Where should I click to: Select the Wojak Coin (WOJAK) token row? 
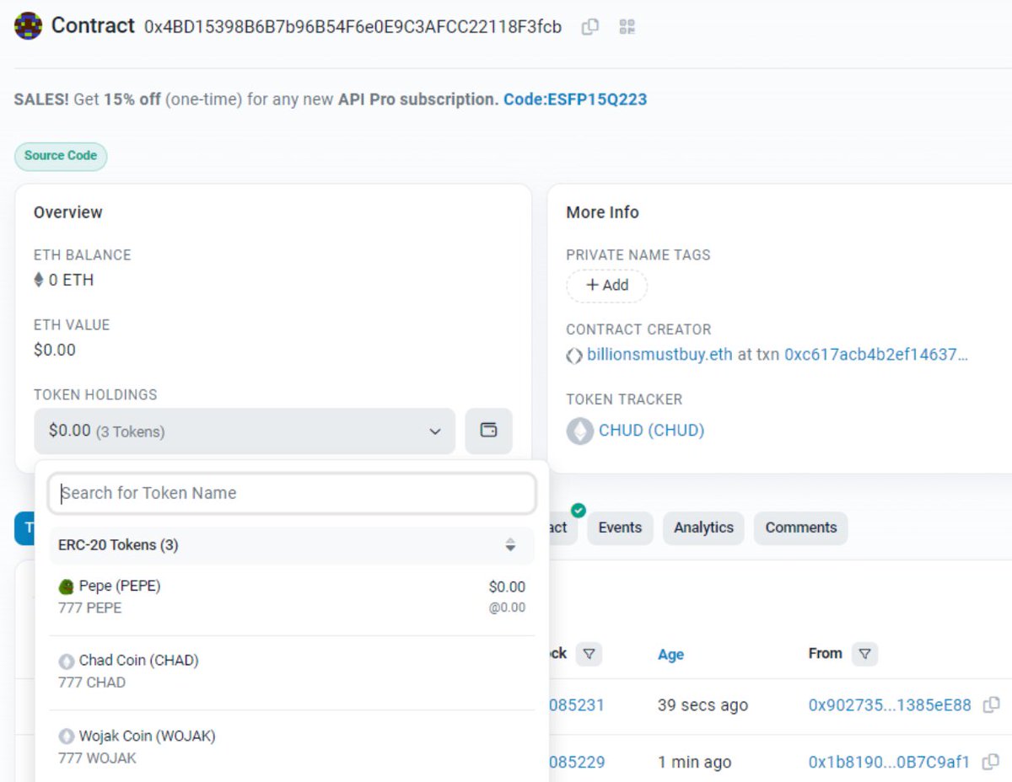point(292,747)
